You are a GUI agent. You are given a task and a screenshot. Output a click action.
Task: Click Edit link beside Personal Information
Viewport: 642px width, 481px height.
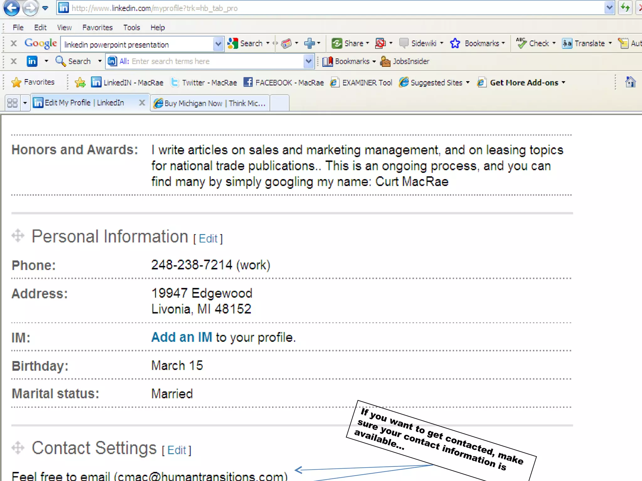click(x=208, y=239)
